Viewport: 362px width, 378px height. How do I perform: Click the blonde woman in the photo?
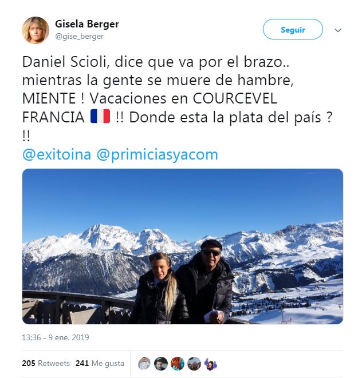pos(160,289)
